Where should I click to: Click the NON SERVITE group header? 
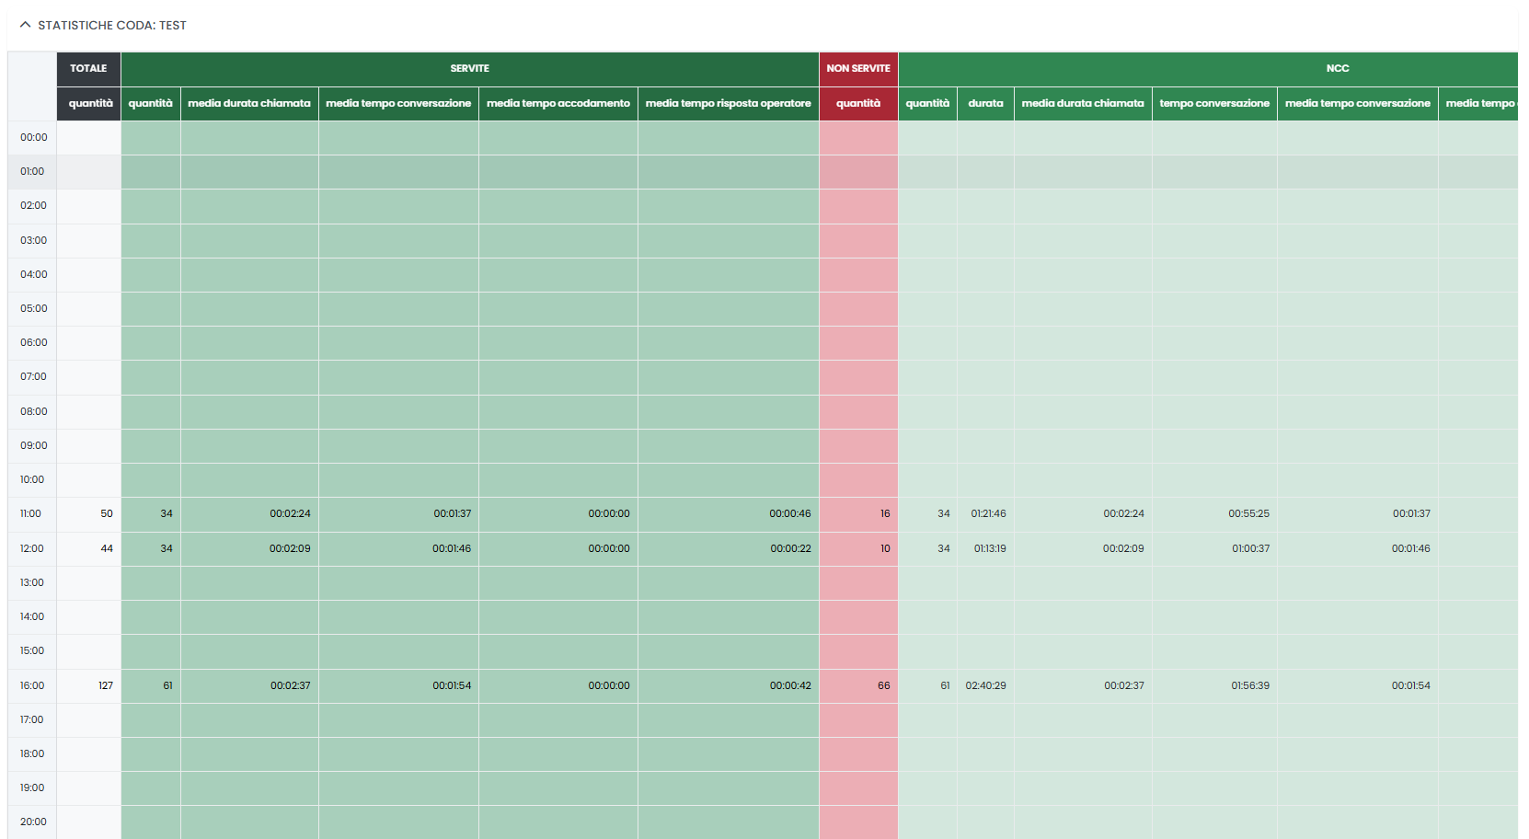[857, 68]
